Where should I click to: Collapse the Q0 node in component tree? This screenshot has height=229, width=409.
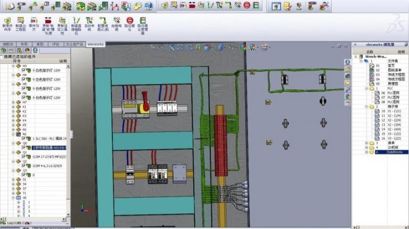point(13,143)
